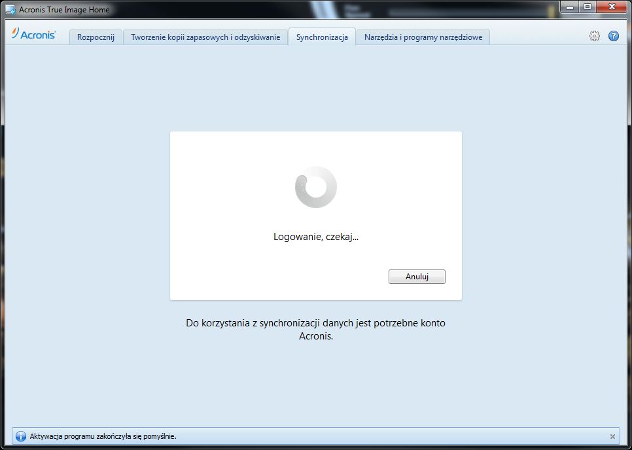Close the Acronis True Image Home window
632x450 pixels.
pos(612,7)
